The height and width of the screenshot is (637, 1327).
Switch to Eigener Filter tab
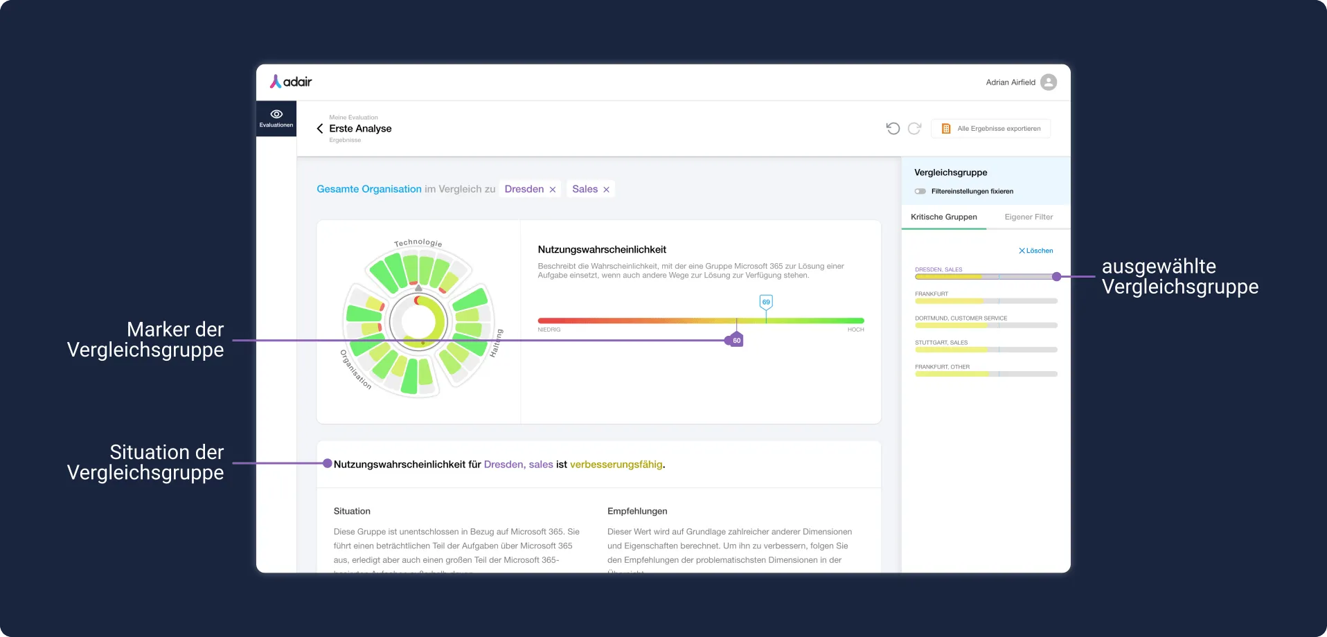click(1028, 217)
